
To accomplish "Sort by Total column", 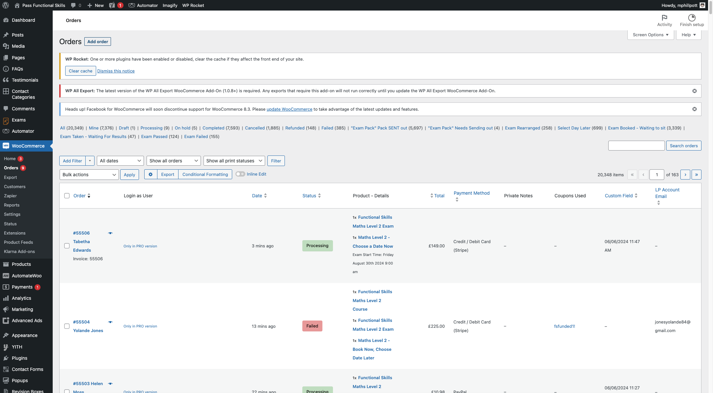I will (x=437, y=196).
